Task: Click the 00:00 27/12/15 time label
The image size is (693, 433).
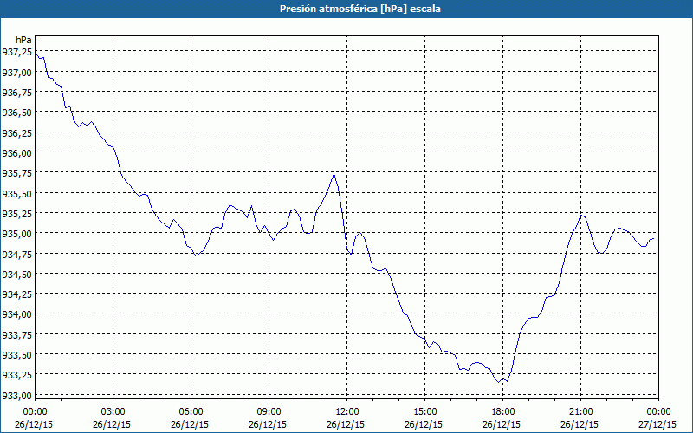Action: (x=657, y=418)
